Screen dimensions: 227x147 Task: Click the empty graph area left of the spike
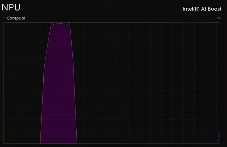tap(22, 83)
